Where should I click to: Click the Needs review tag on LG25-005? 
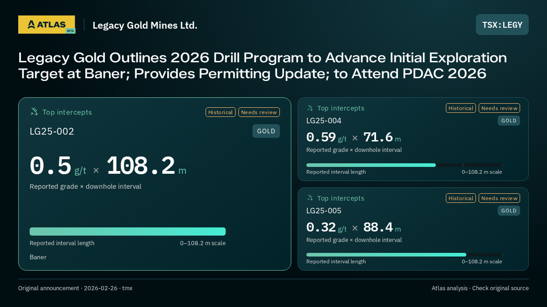point(499,198)
